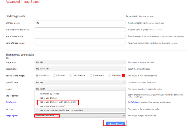Image resolution: width=194 pixels, height=126 pixels.
Task: Click the 'site or domain:' label
Action: 12,96
